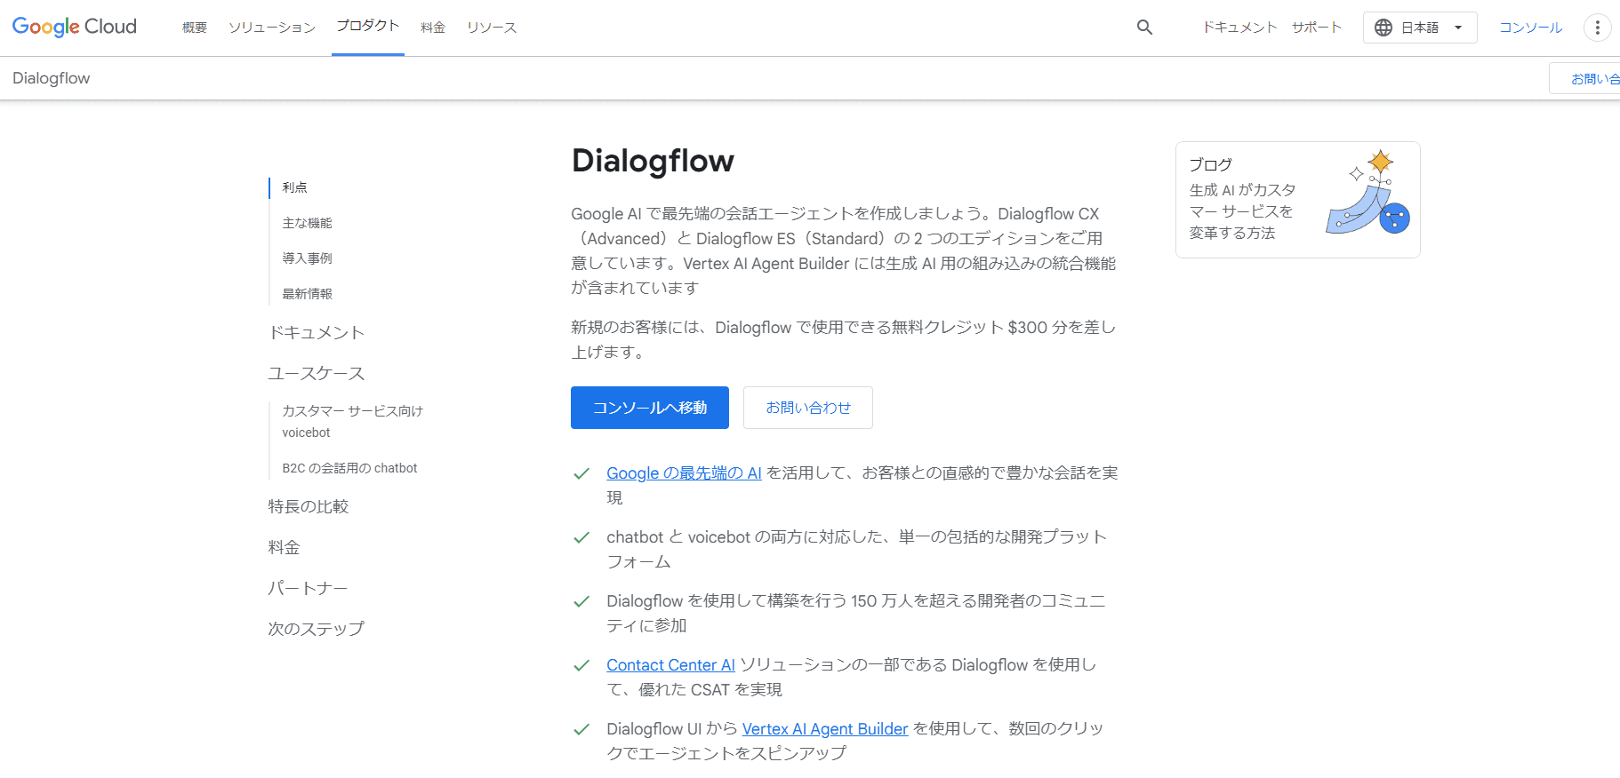Jump to 最新情報 in sidebar
Screen dimensions: 1620x778
coord(307,294)
